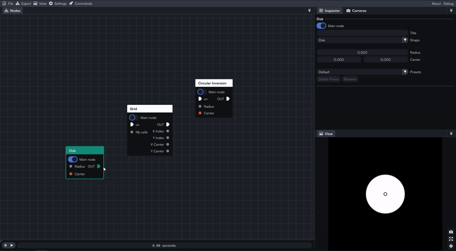Click Circular Inversion uv input pin
456x251 pixels.
[x=200, y=99]
